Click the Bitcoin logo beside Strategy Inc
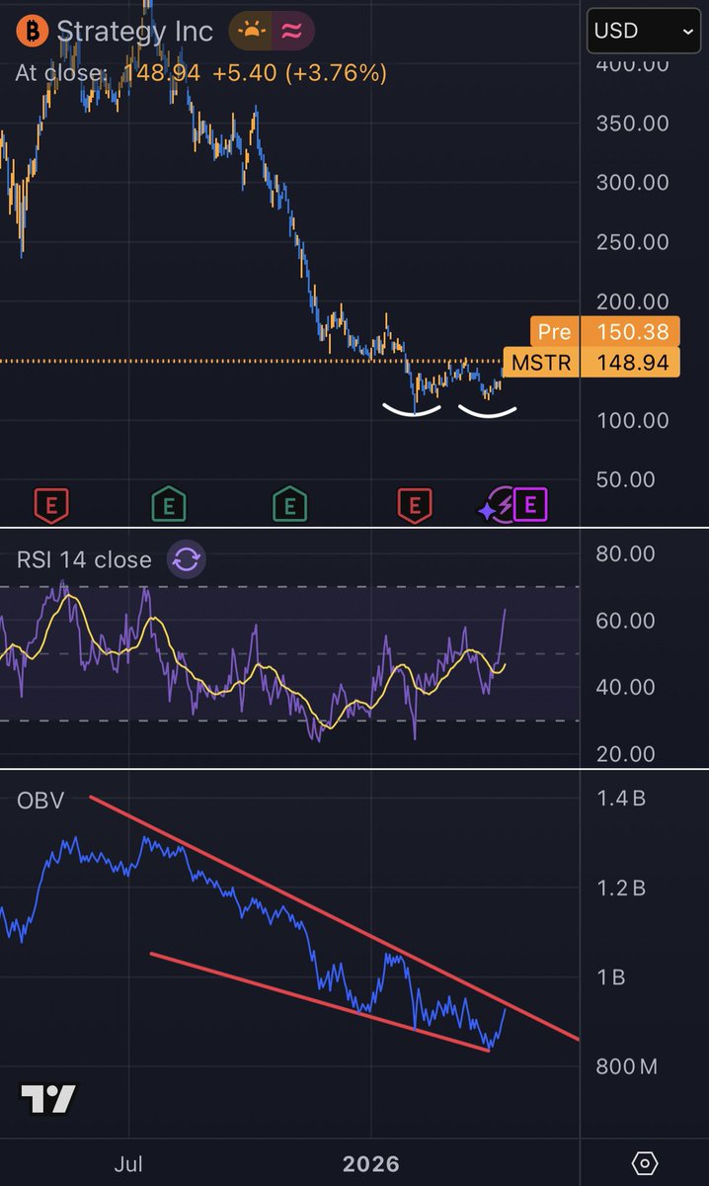Screen dimensions: 709x1186 [33, 32]
